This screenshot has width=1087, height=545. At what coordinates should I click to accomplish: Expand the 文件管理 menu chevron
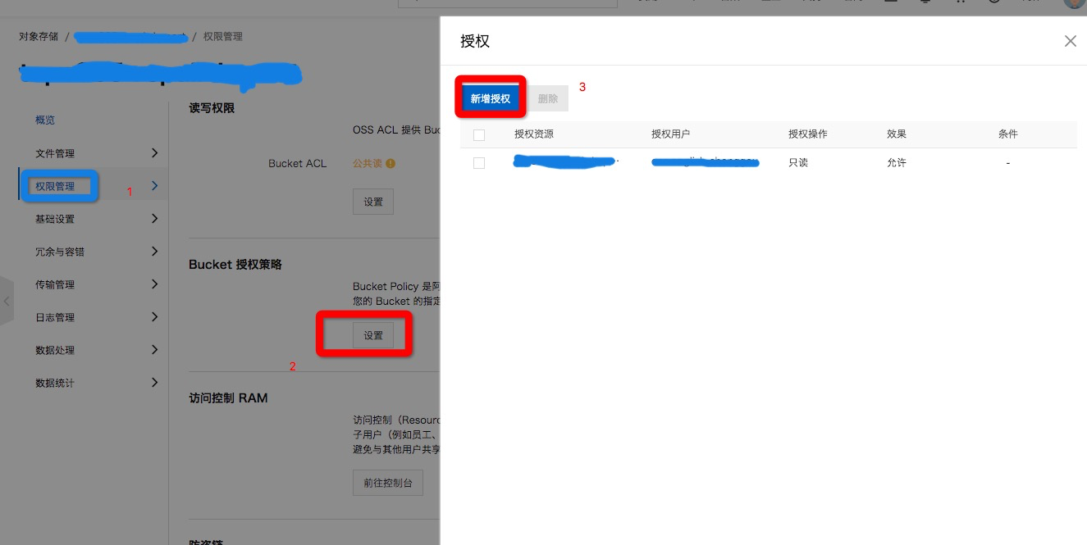pos(154,153)
